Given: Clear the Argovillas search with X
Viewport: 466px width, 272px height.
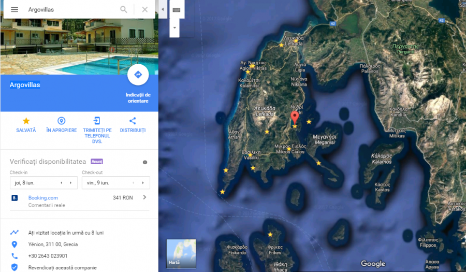Looking at the screenshot, I should tap(145, 9).
